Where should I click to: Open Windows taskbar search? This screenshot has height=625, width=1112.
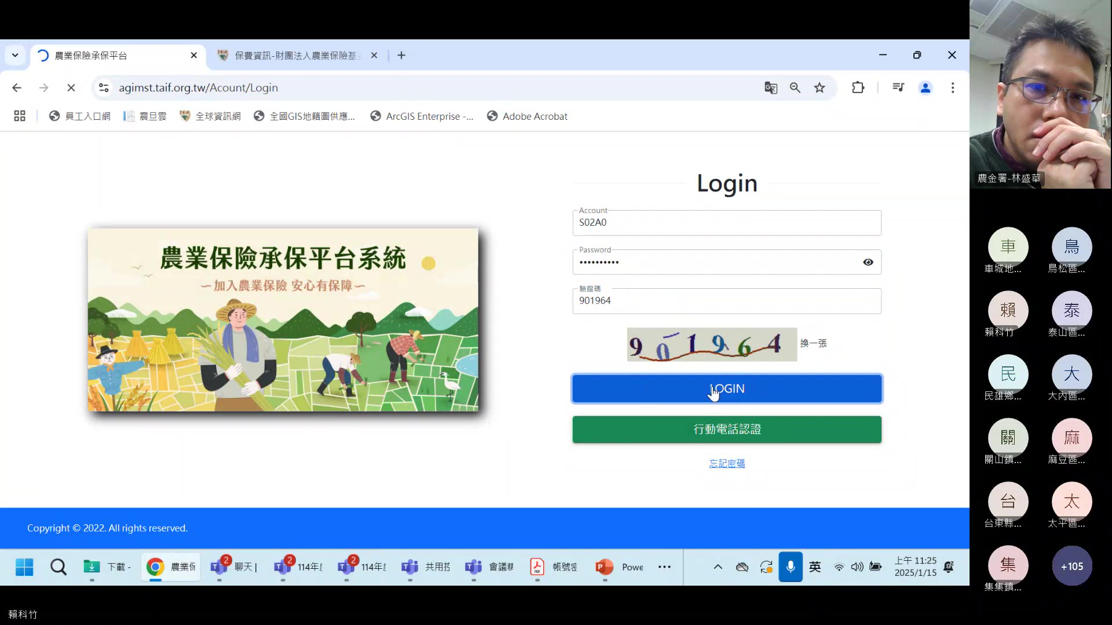click(58, 567)
